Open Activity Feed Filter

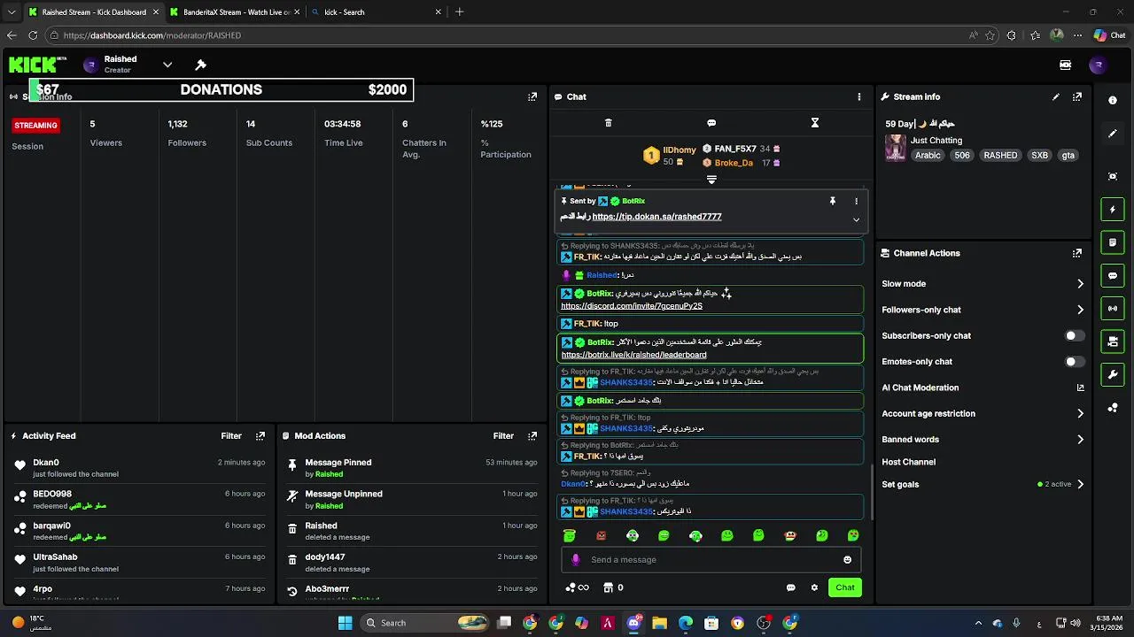231,435
